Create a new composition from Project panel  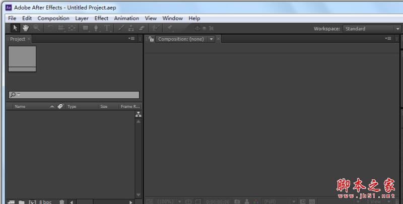pyautogui.click(x=32, y=202)
